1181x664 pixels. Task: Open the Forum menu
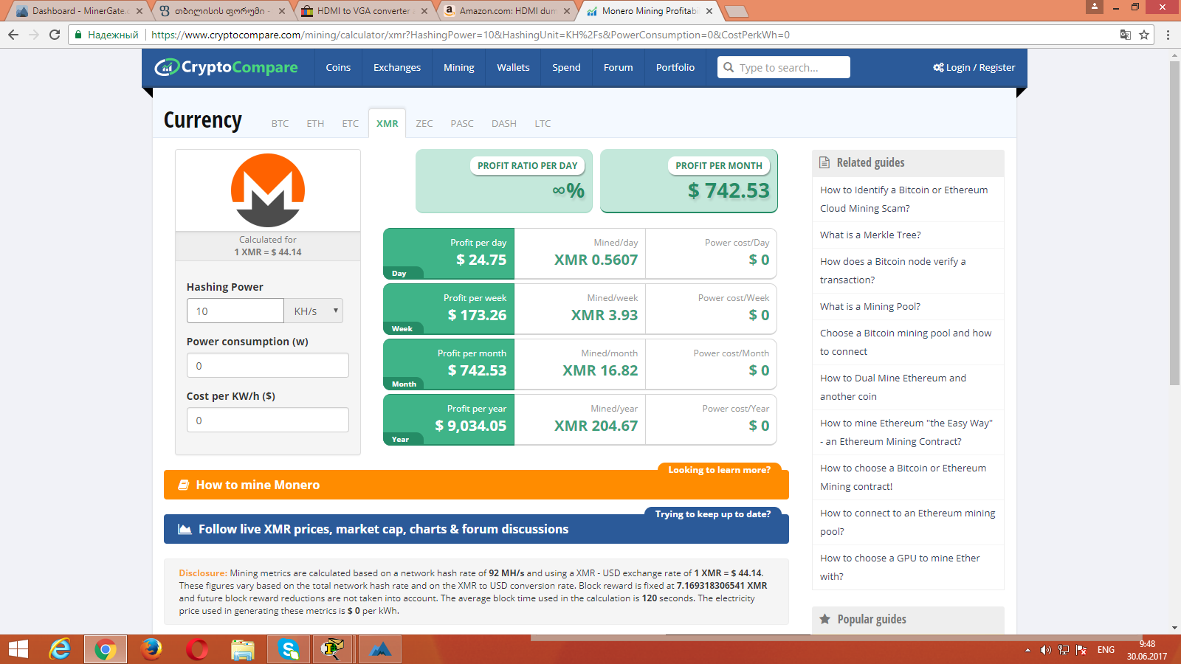[619, 67]
